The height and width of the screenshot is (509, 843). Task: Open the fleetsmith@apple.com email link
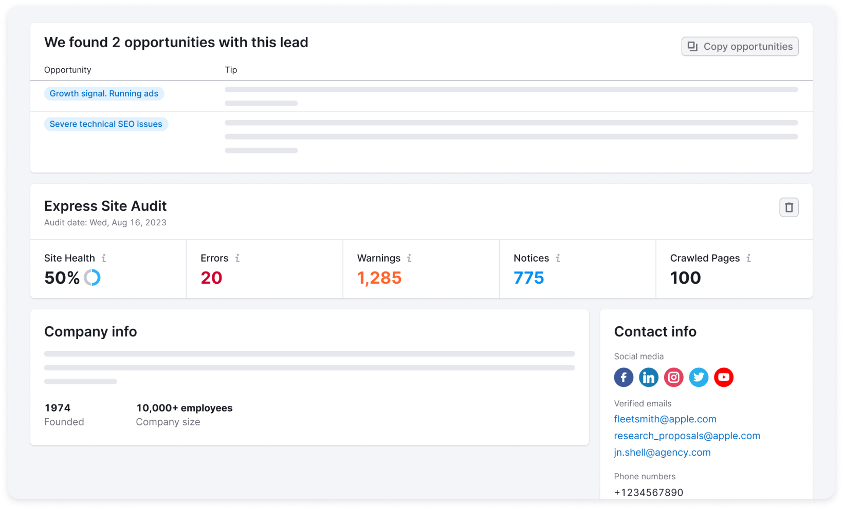coord(665,419)
